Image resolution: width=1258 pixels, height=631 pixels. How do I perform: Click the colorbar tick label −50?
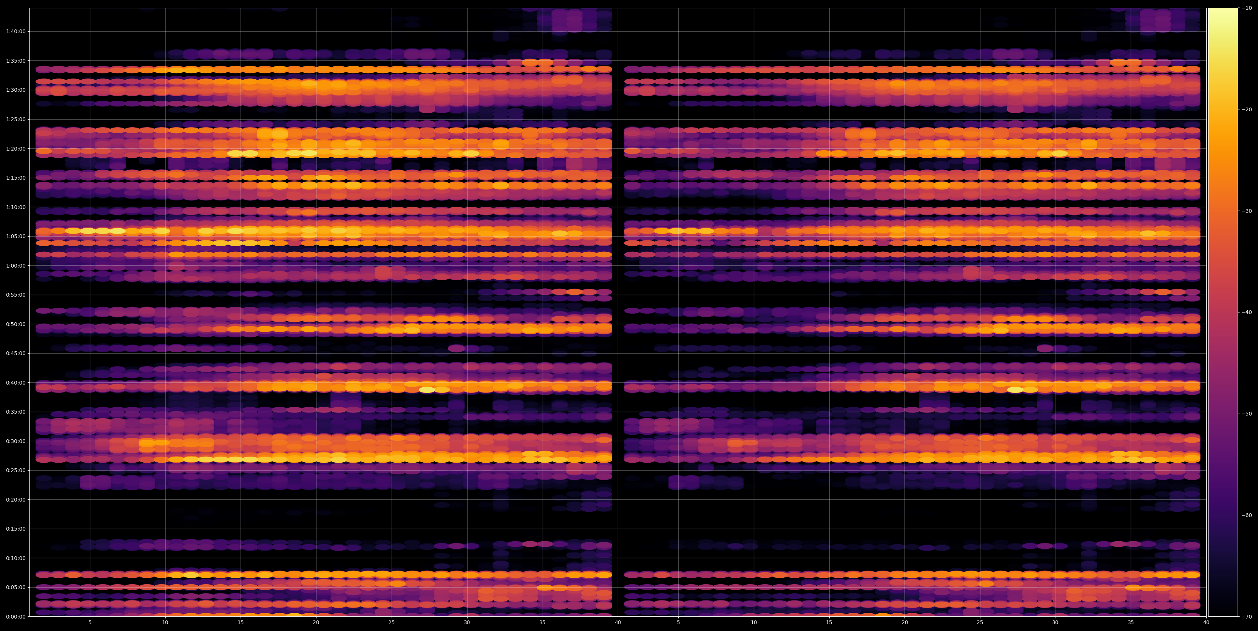tap(1247, 414)
